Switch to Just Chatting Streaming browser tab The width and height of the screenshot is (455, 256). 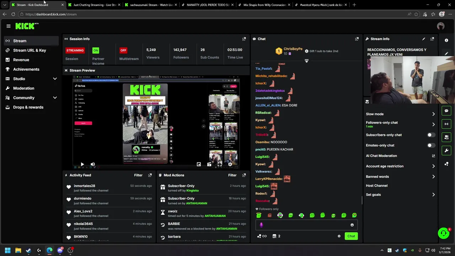click(x=94, y=5)
